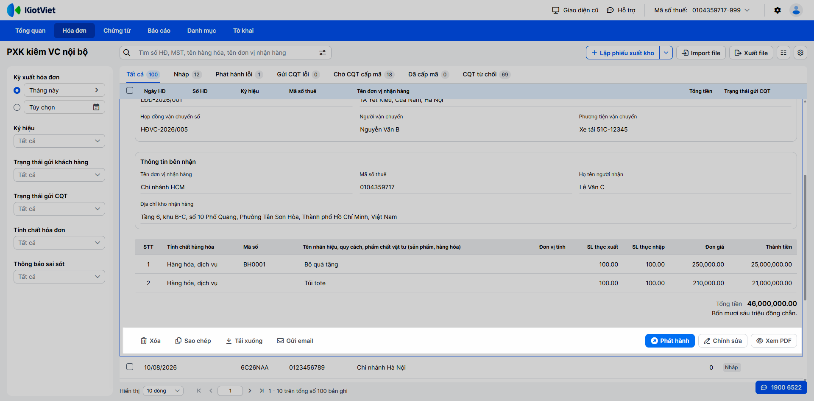This screenshot has height=401, width=814.
Task: Select the Tháng này radio option
Action: click(17, 90)
